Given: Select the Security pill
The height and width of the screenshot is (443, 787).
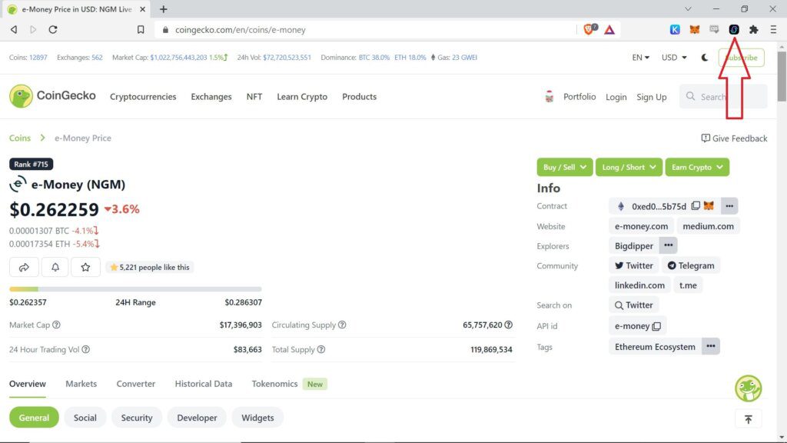Looking at the screenshot, I should (137, 418).
